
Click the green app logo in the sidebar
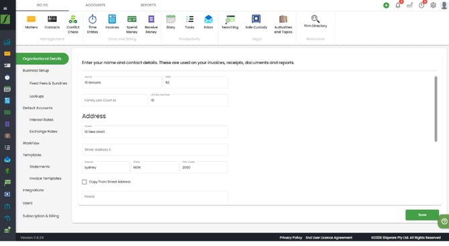(x=5, y=19)
